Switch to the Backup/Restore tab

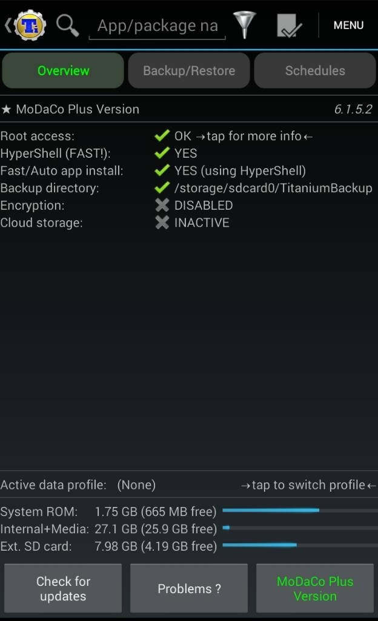pos(189,71)
